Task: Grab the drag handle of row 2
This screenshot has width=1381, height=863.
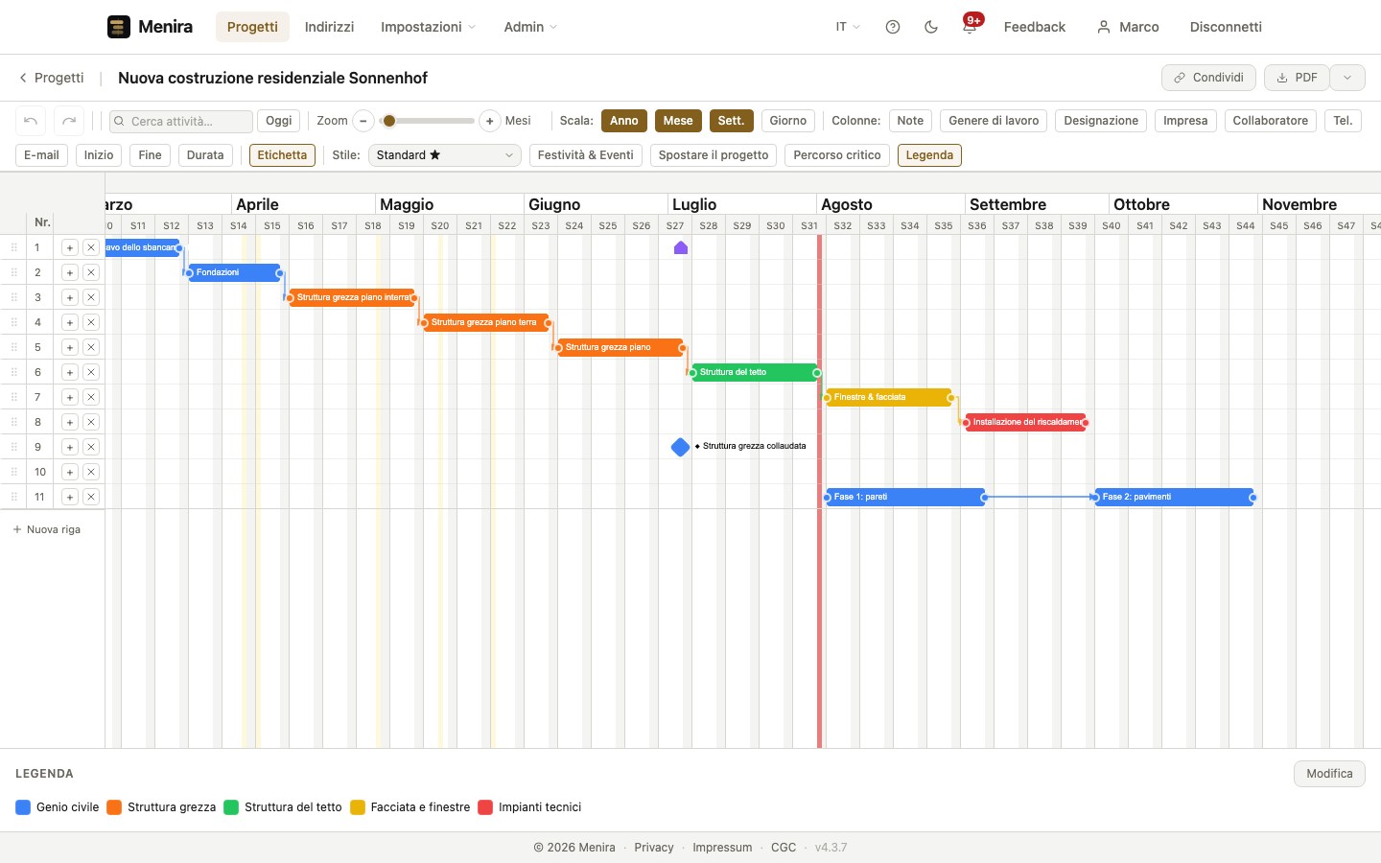Action: [14, 272]
